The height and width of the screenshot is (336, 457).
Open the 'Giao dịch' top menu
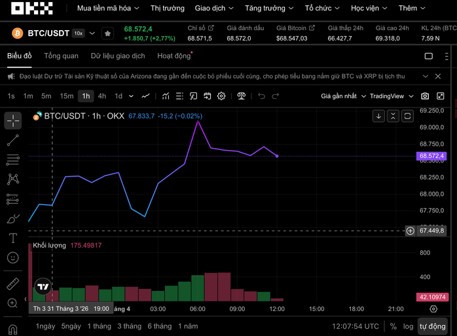[x=213, y=9]
